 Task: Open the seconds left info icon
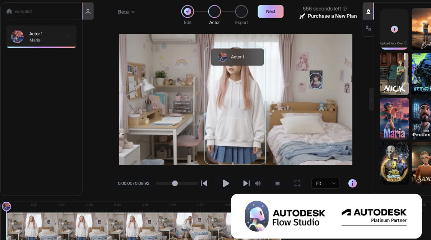pyautogui.click(x=345, y=9)
